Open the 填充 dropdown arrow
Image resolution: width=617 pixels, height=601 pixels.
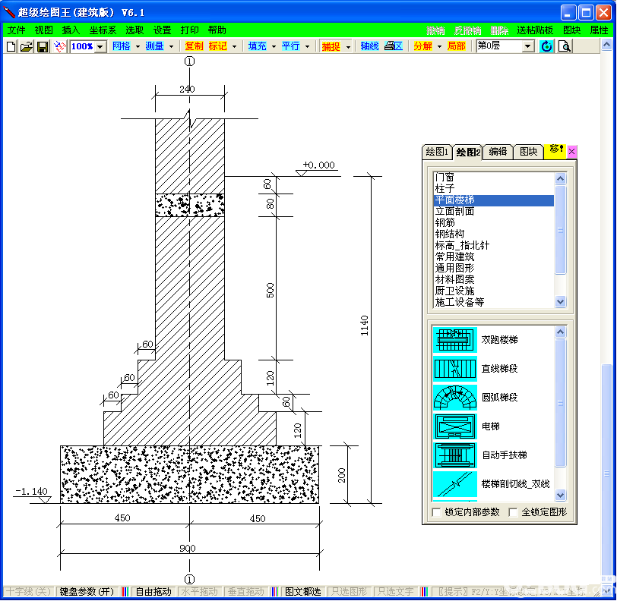click(x=274, y=47)
